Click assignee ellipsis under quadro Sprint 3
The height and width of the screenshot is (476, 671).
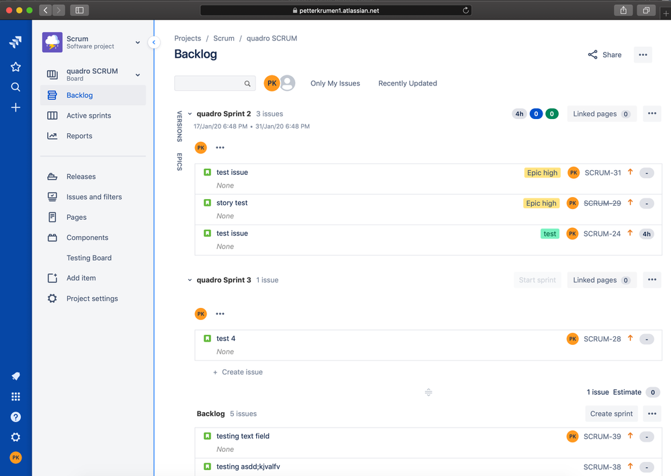(220, 314)
